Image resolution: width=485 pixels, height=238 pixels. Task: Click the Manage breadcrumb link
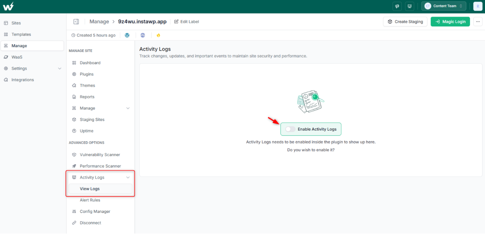click(99, 21)
